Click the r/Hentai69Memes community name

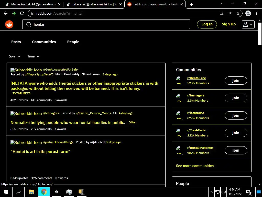pyautogui.click(x=200, y=148)
